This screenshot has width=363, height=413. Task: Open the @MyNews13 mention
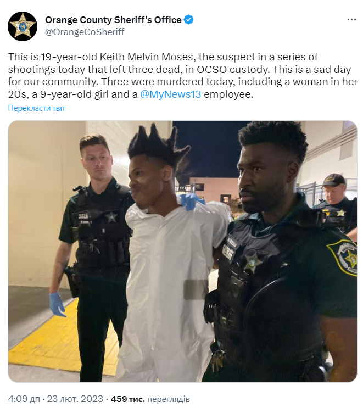pyautogui.click(x=170, y=94)
